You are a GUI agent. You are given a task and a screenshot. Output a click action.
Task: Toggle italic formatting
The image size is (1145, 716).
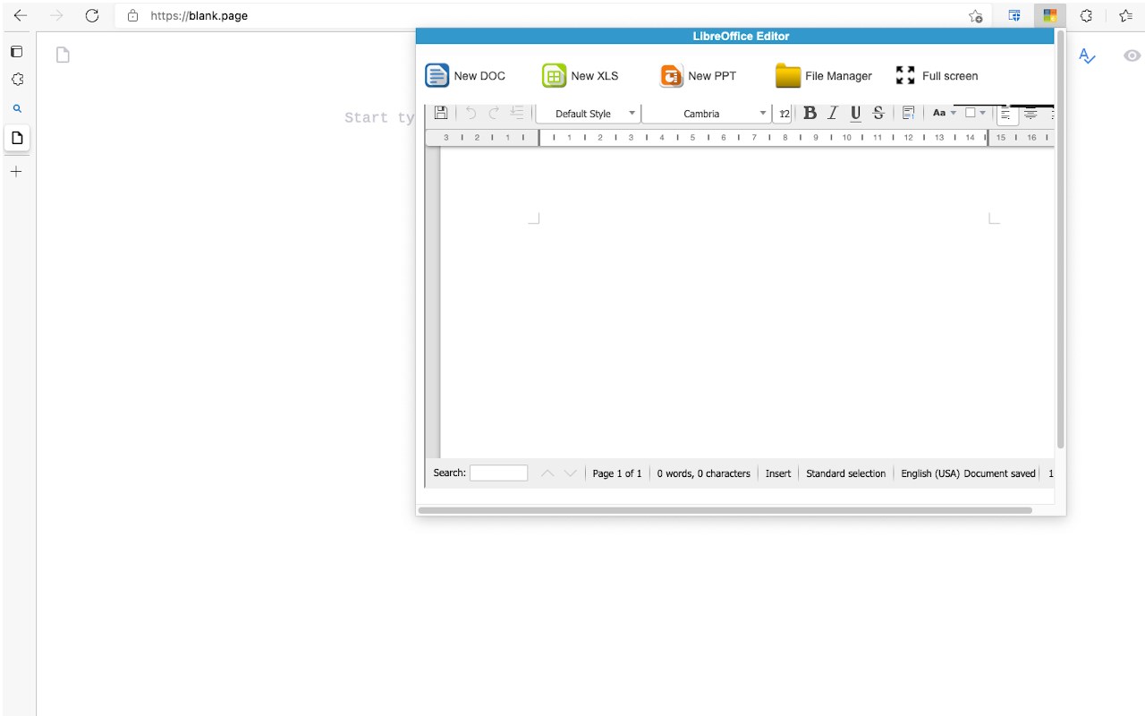pyautogui.click(x=832, y=113)
